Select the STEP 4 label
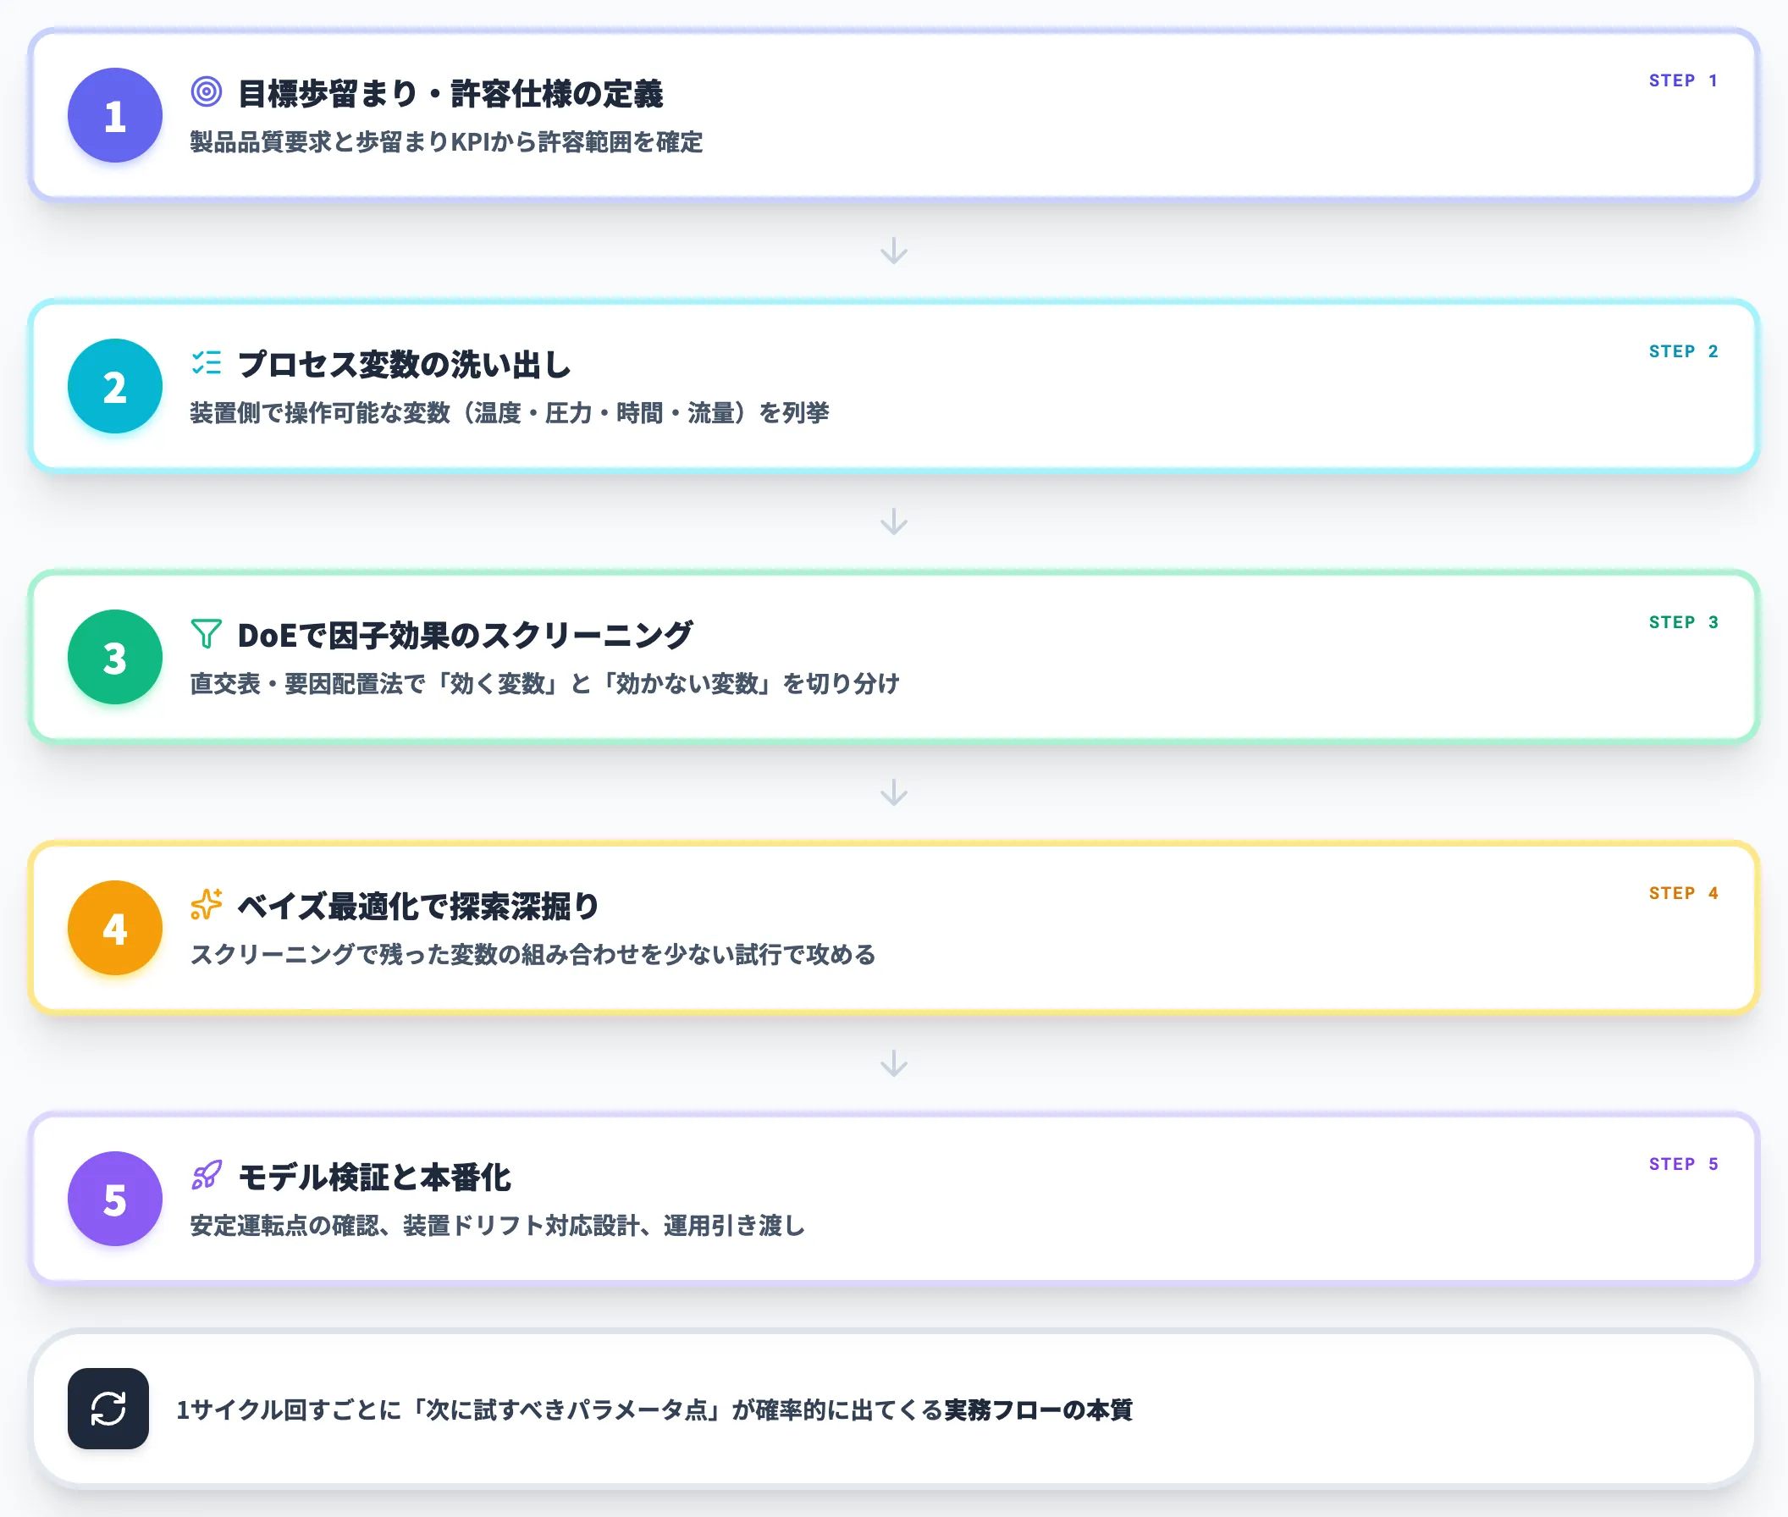Image resolution: width=1788 pixels, height=1517 pixels. tap(1683, 893)
